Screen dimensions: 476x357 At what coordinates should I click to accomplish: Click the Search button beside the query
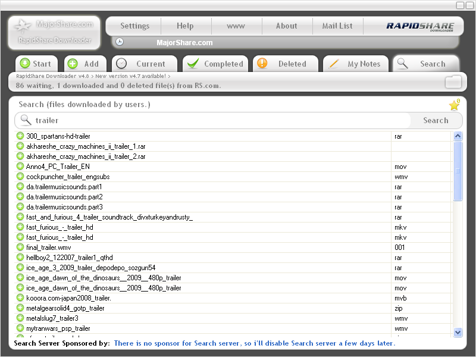click(x=436, y=121)
